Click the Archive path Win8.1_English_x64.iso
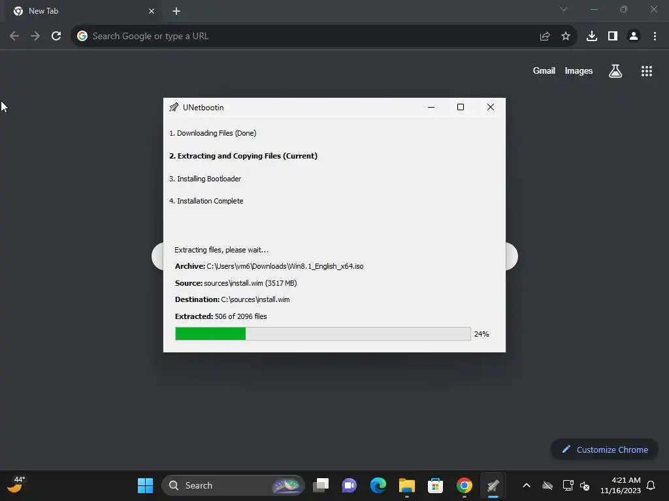The width and height of the screenshot is (669, 501). (x=285, y=266)
